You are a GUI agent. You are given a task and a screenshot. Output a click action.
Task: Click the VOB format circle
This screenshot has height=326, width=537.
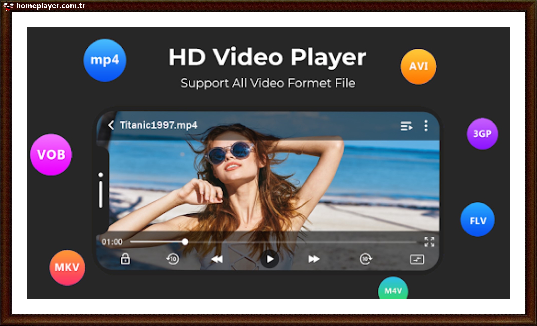pos(50,155)
